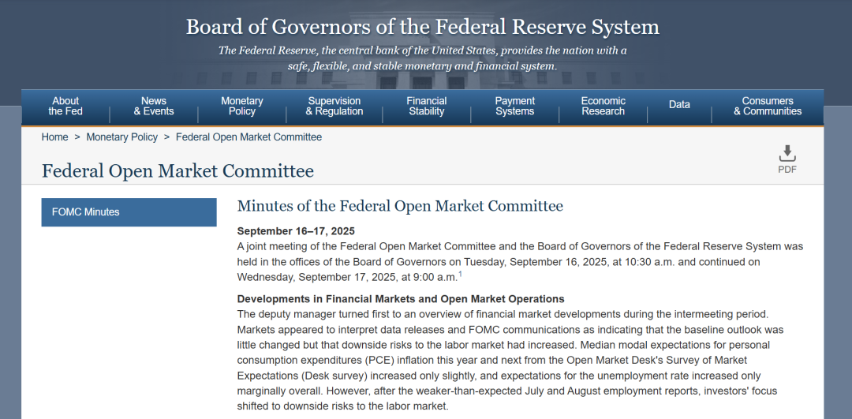Open the Consumers & Communities menu
852x419 pixels.
pos(768,107)
